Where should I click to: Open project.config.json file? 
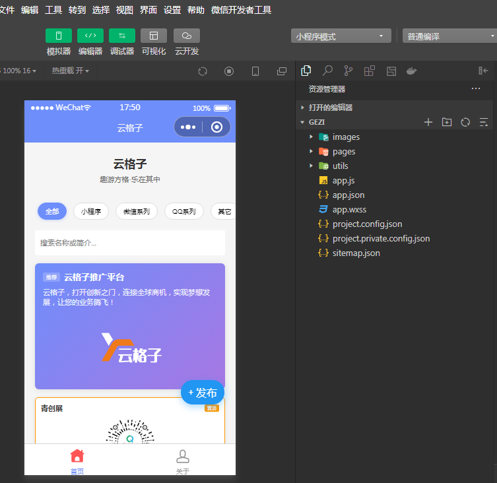(x=394, y=224)
